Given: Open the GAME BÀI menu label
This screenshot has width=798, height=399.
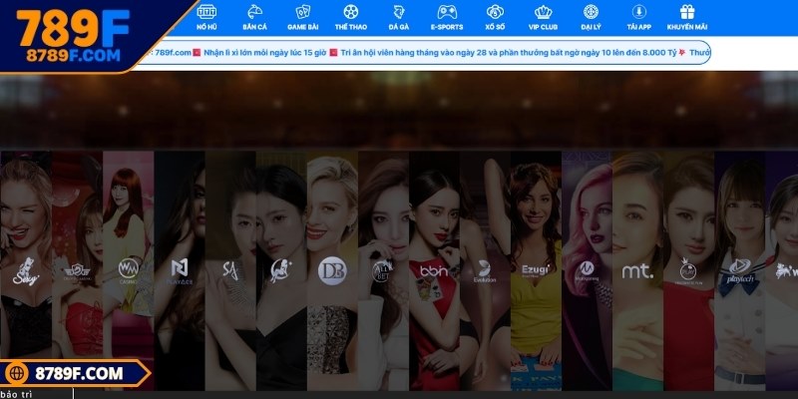Looking at the screenshot, I should pos(303,27).
